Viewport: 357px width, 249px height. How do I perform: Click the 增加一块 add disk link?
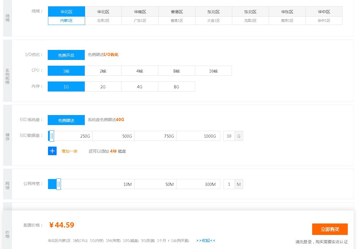(69, 151)
